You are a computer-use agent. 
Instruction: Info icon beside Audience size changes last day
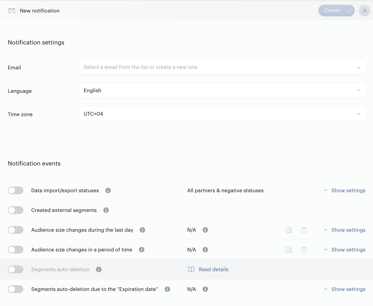click(x=142, y=230)
